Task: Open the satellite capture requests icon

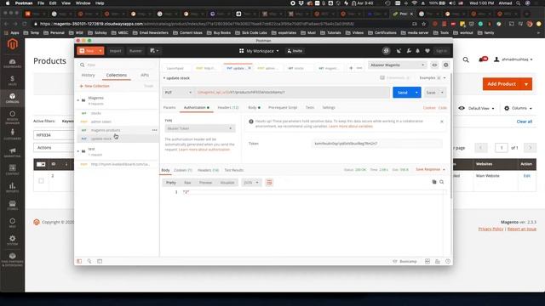Action: (399, 51)
